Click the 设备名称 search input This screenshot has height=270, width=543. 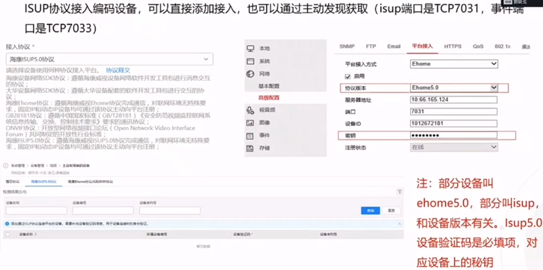coord(36,211)
